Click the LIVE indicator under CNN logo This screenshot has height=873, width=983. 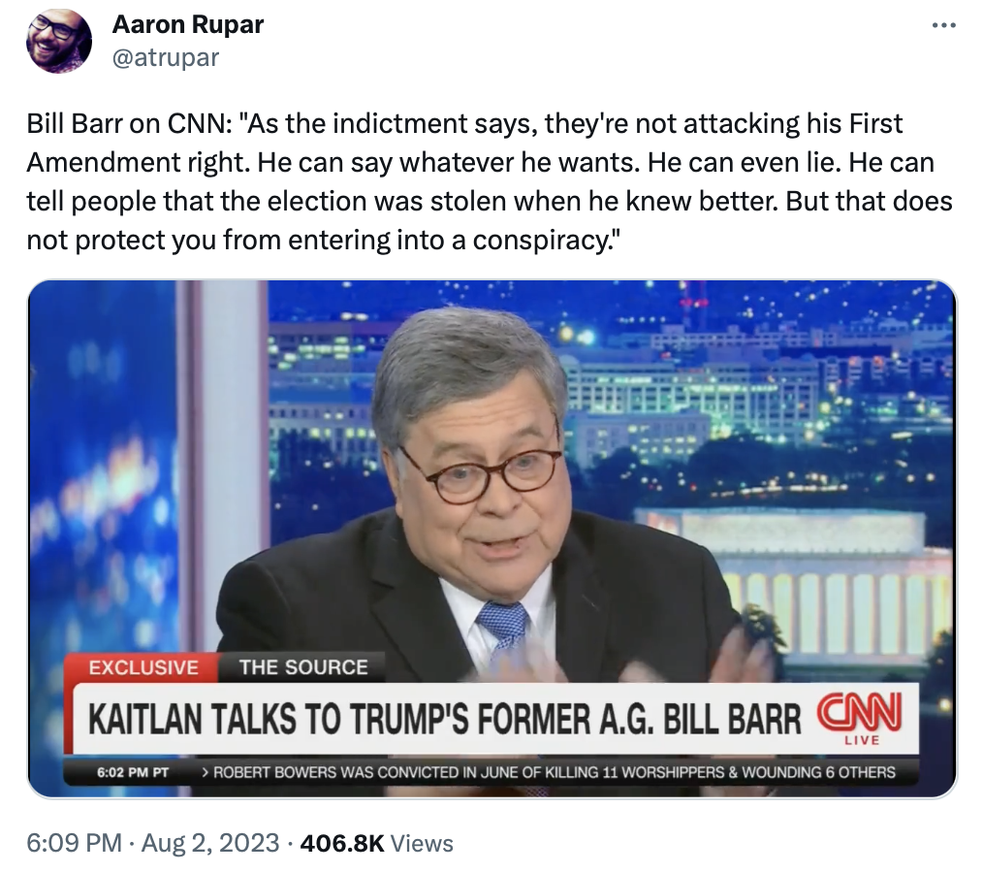tap(861, 741)
